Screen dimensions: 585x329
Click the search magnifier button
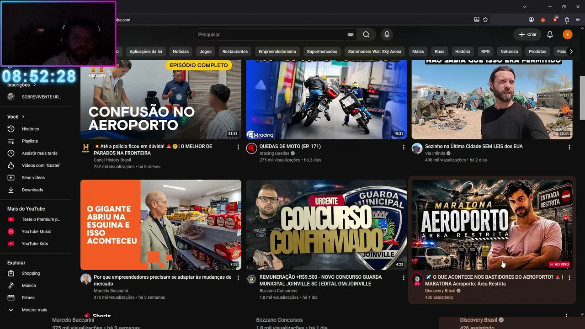pos(366,34)
